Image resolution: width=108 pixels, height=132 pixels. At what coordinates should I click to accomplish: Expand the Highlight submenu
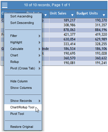point(23,42)
